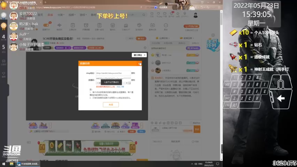
Task: Open the 直播回看 link above the rank panel
Action: click(187, 38)
